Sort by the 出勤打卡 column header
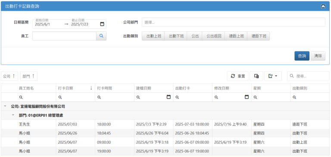This screenshot has width=331, height=157. [193, 88]
